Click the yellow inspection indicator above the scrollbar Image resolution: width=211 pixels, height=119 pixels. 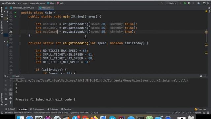pos(206,12)
